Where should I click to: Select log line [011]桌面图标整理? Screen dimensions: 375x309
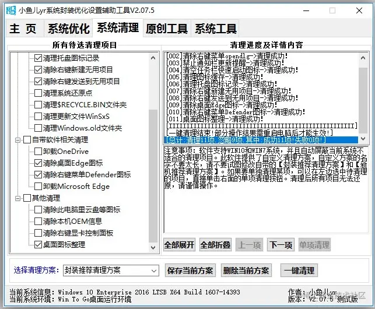(x=261, y=119)
